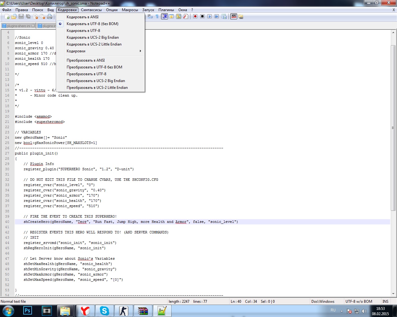Open Skype from the taskbar
Viewport: 397px width, 317px height.
coord(105,311)
